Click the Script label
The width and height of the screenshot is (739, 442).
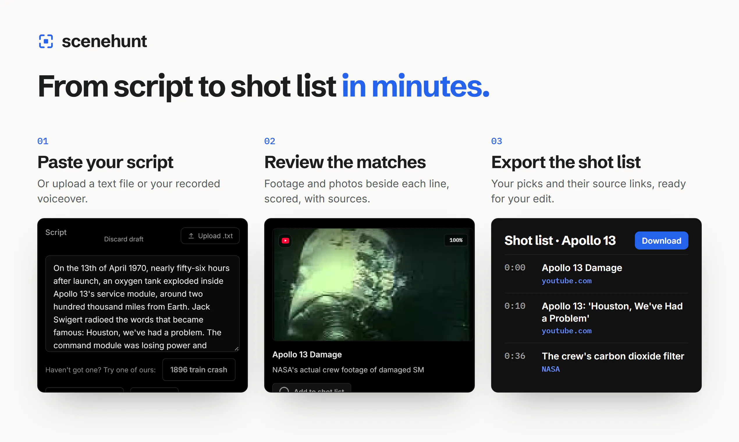click(x=56, y=232)
